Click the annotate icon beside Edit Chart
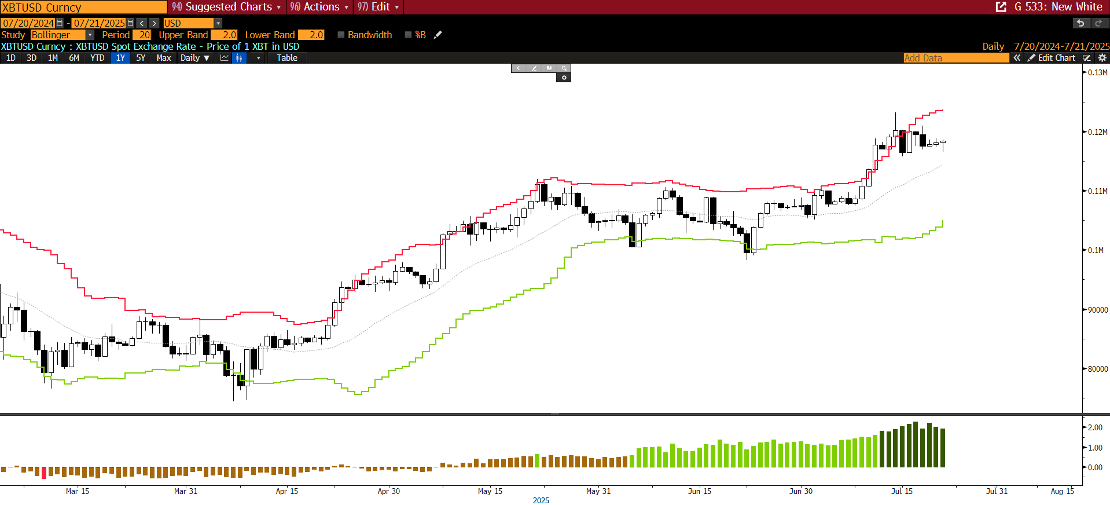The width and height of the screenshot is (1110, 505). click(1087, 58)
